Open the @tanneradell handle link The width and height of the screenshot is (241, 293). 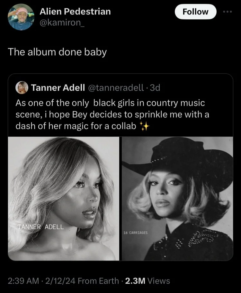(x=116, y=88)
